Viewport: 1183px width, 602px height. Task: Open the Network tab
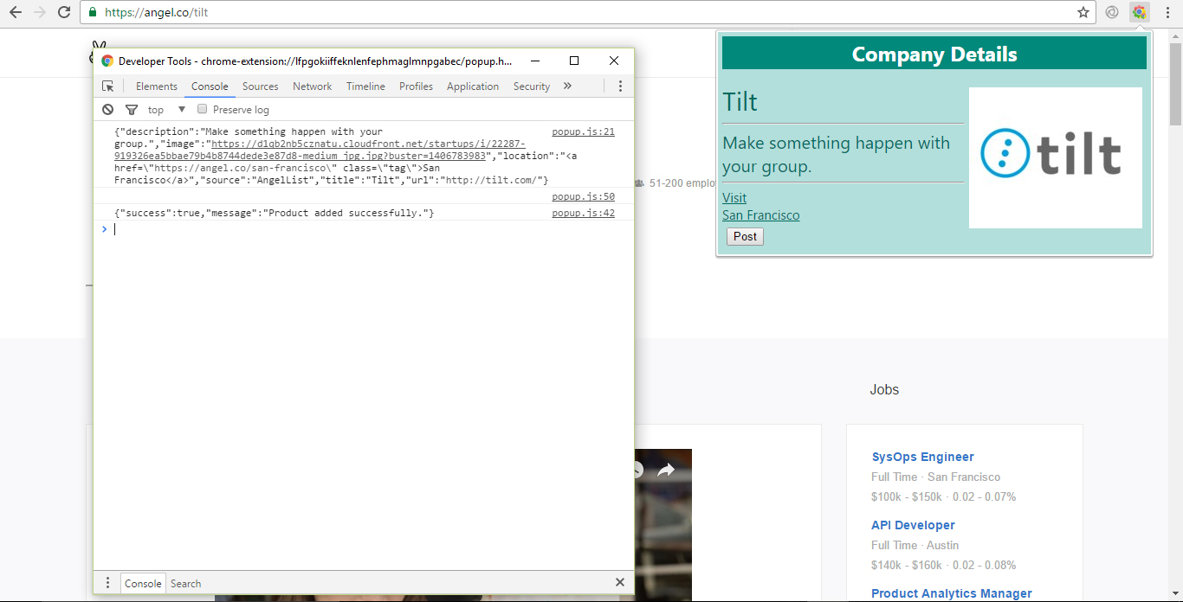pyautogui.click(x=312, y=86)
